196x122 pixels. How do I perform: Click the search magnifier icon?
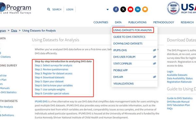(49, 9)
